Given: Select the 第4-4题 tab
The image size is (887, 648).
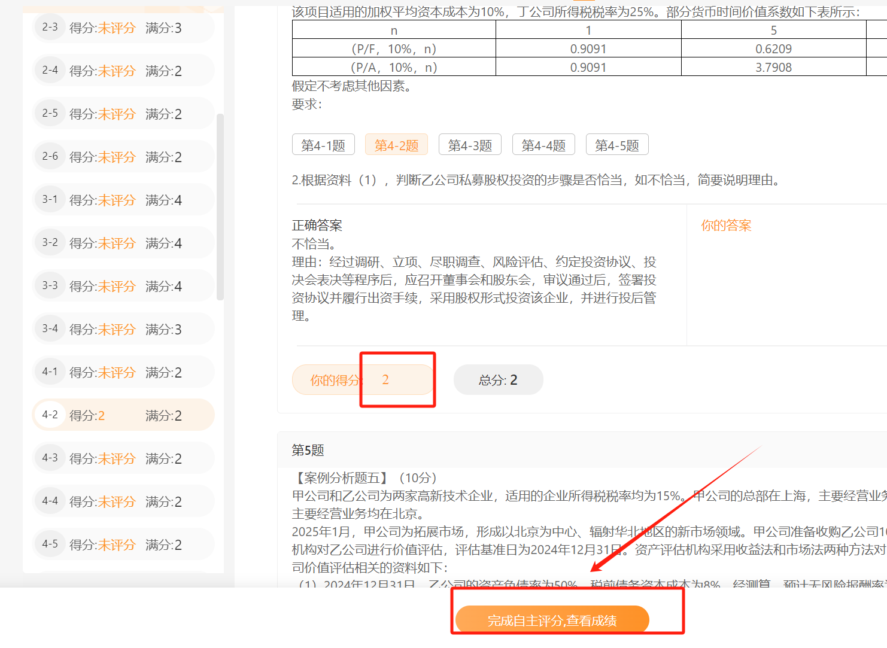Looking at the screenshot, I should pos(543,144).
